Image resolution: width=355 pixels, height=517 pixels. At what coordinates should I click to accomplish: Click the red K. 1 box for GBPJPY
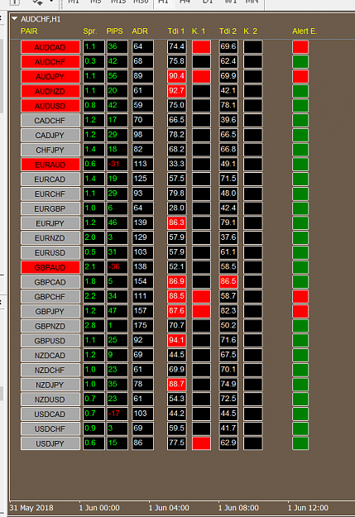tap(201, 311)
